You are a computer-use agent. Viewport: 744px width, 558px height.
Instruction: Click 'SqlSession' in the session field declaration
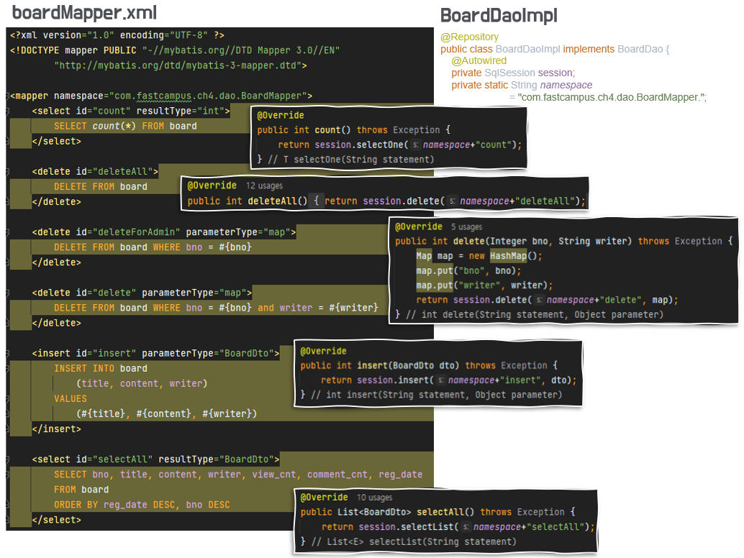point(509,73)
